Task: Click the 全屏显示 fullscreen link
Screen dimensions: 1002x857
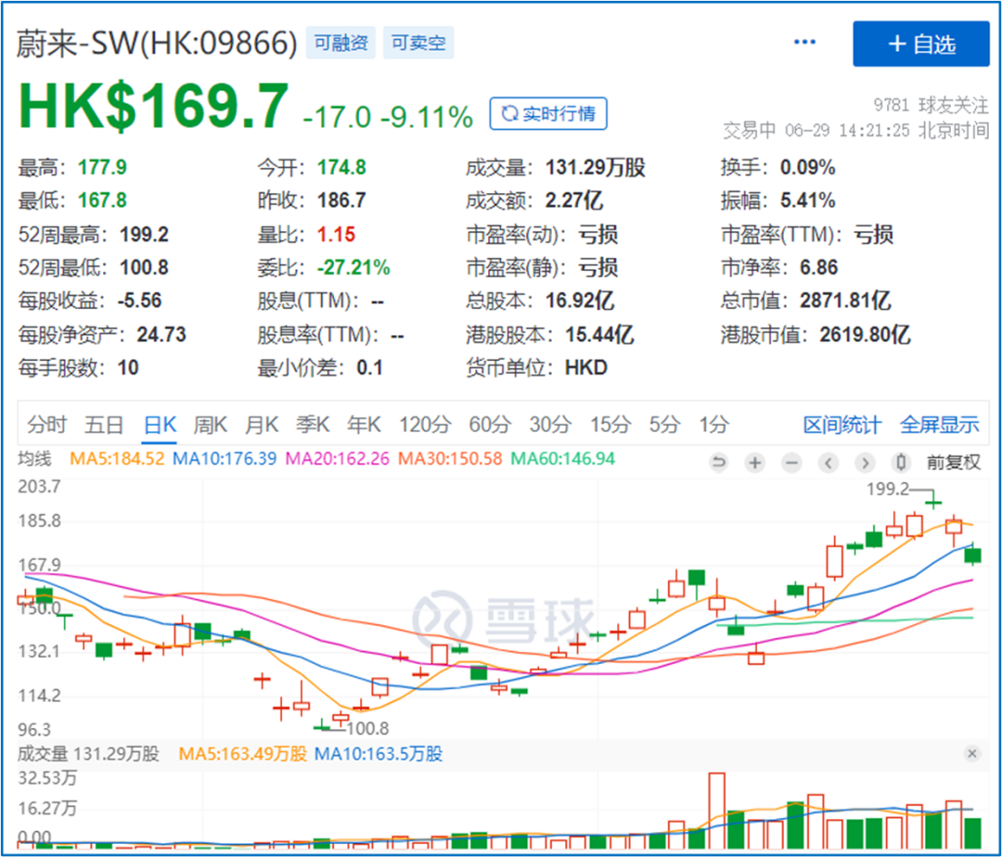Action: [x=939, y=425]
